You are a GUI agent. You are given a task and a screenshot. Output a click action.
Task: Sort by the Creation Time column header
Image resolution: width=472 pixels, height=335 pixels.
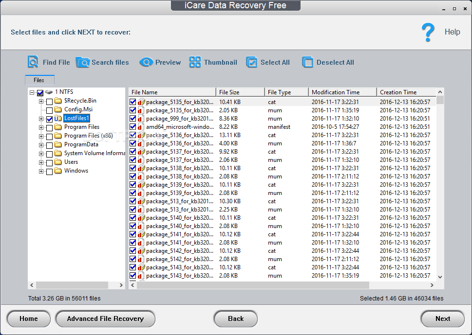click(406, 92)
